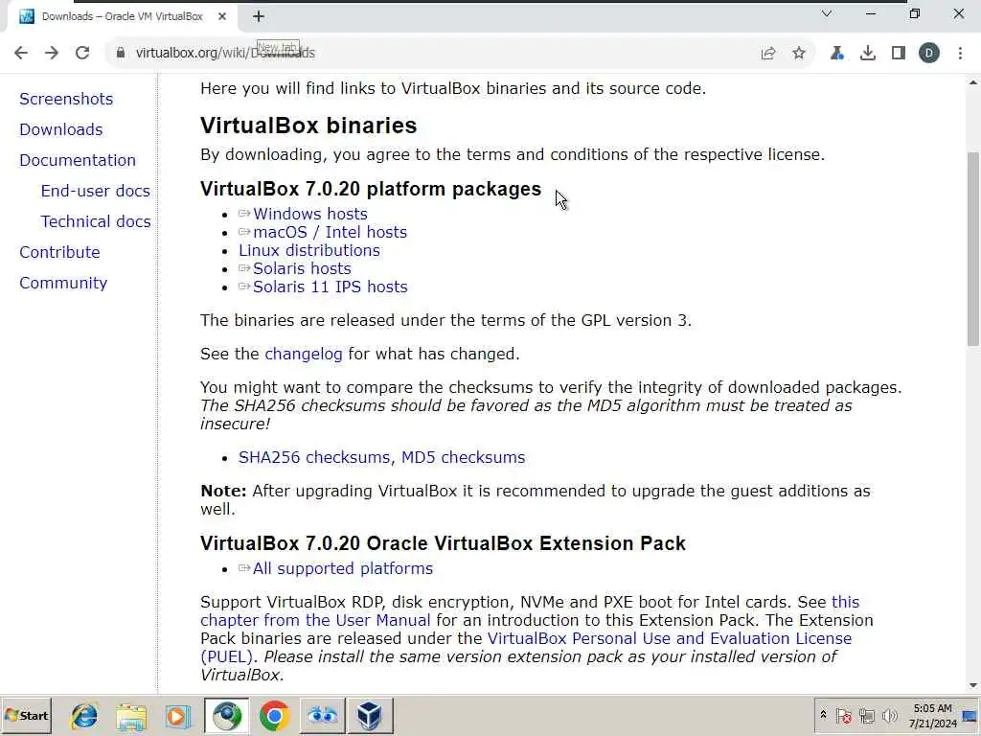Open Chrome three-dot menu
The width and height of the screenshot is (981, 736).
960,54
